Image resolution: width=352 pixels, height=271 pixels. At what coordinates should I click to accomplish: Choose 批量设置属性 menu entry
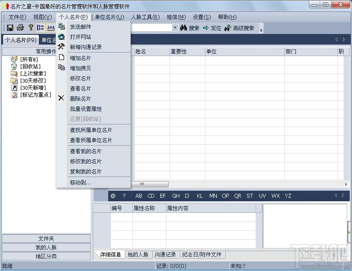tap(93, 109)
